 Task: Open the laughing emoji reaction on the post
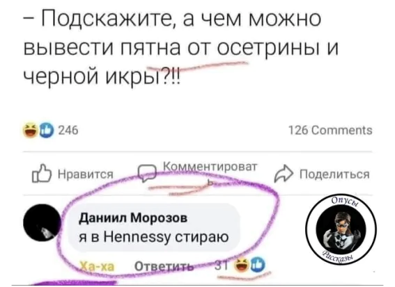click(x=30, y=131)
